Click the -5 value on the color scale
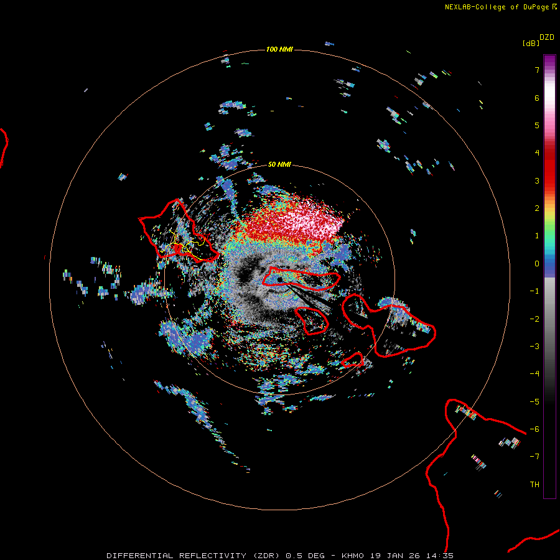This screenshot has height=560, width=560. (534, 402)
